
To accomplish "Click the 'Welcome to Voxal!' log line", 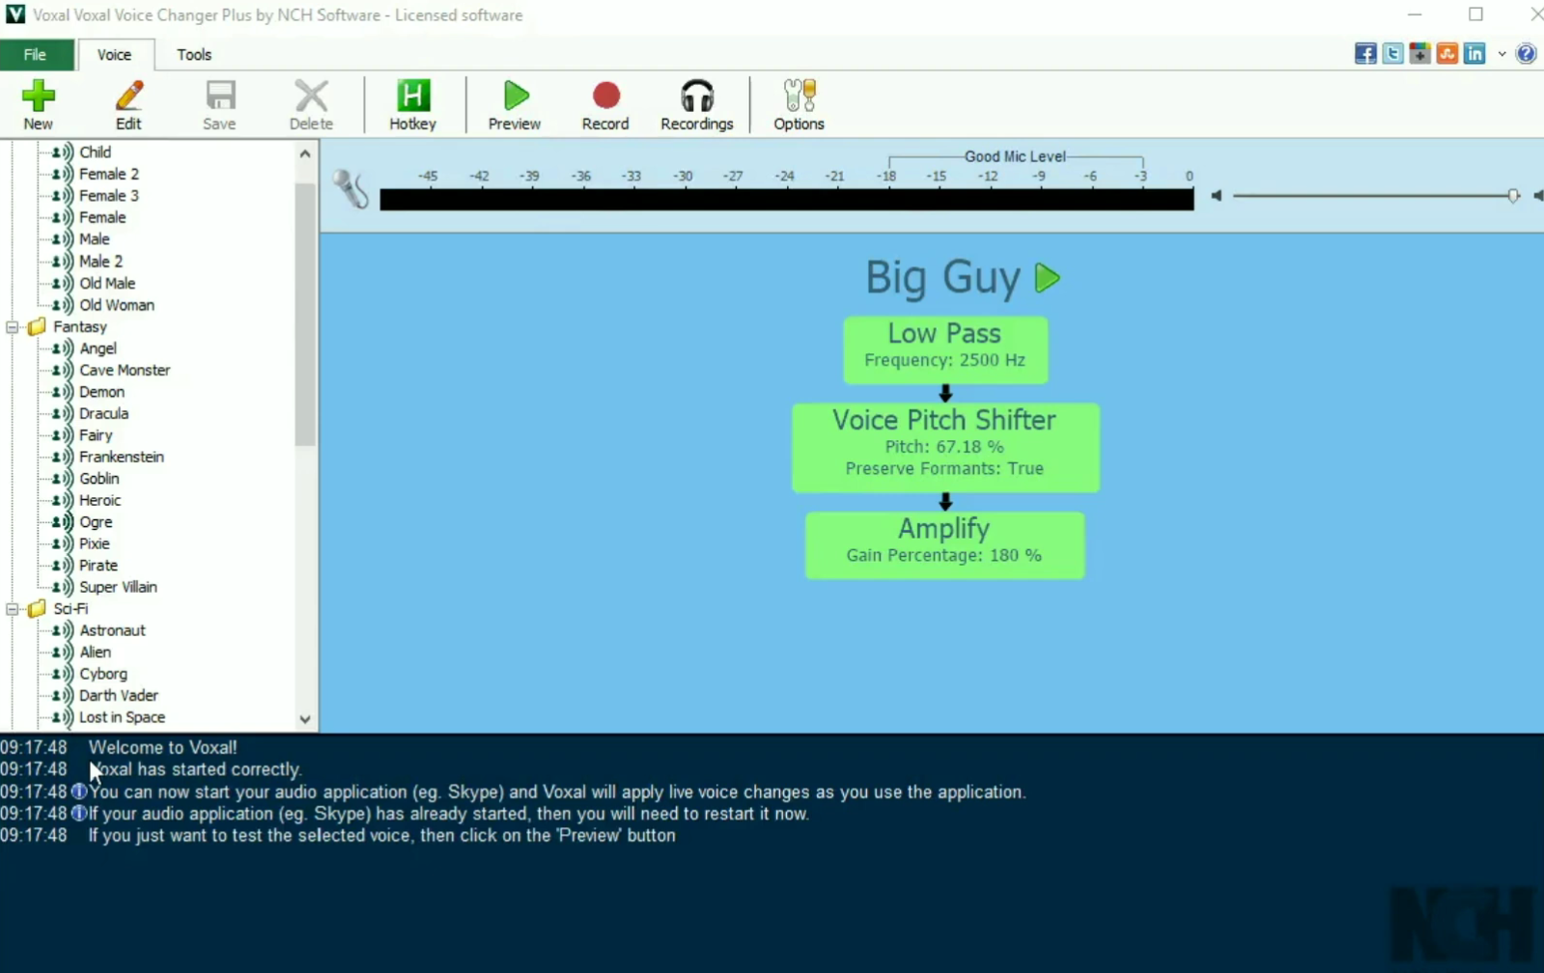I will (163, 748).
